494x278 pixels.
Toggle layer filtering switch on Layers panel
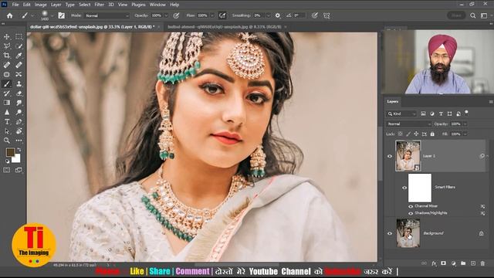466,112
